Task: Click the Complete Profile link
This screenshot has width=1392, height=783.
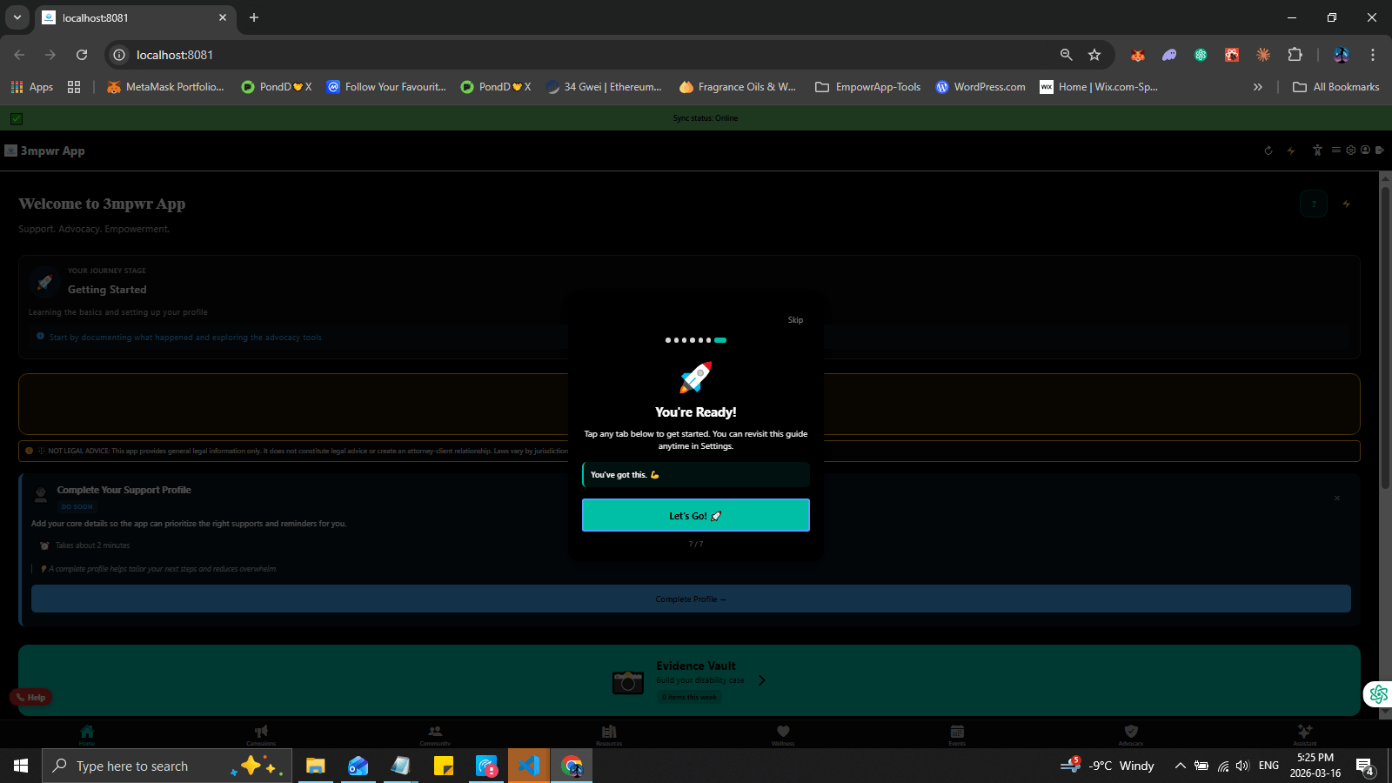Action: (691, 599)
